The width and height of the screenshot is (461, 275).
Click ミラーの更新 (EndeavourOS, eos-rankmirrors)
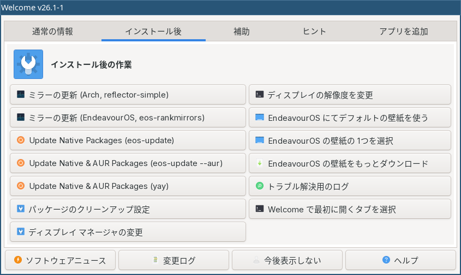[128, 118]
